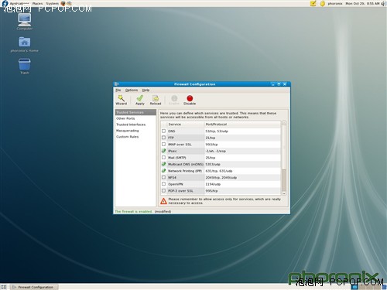
Task: Click the scrollbar up arrow
Action: click(x=284, y=123)
